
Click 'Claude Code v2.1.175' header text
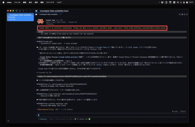click(x=54, y=20)
